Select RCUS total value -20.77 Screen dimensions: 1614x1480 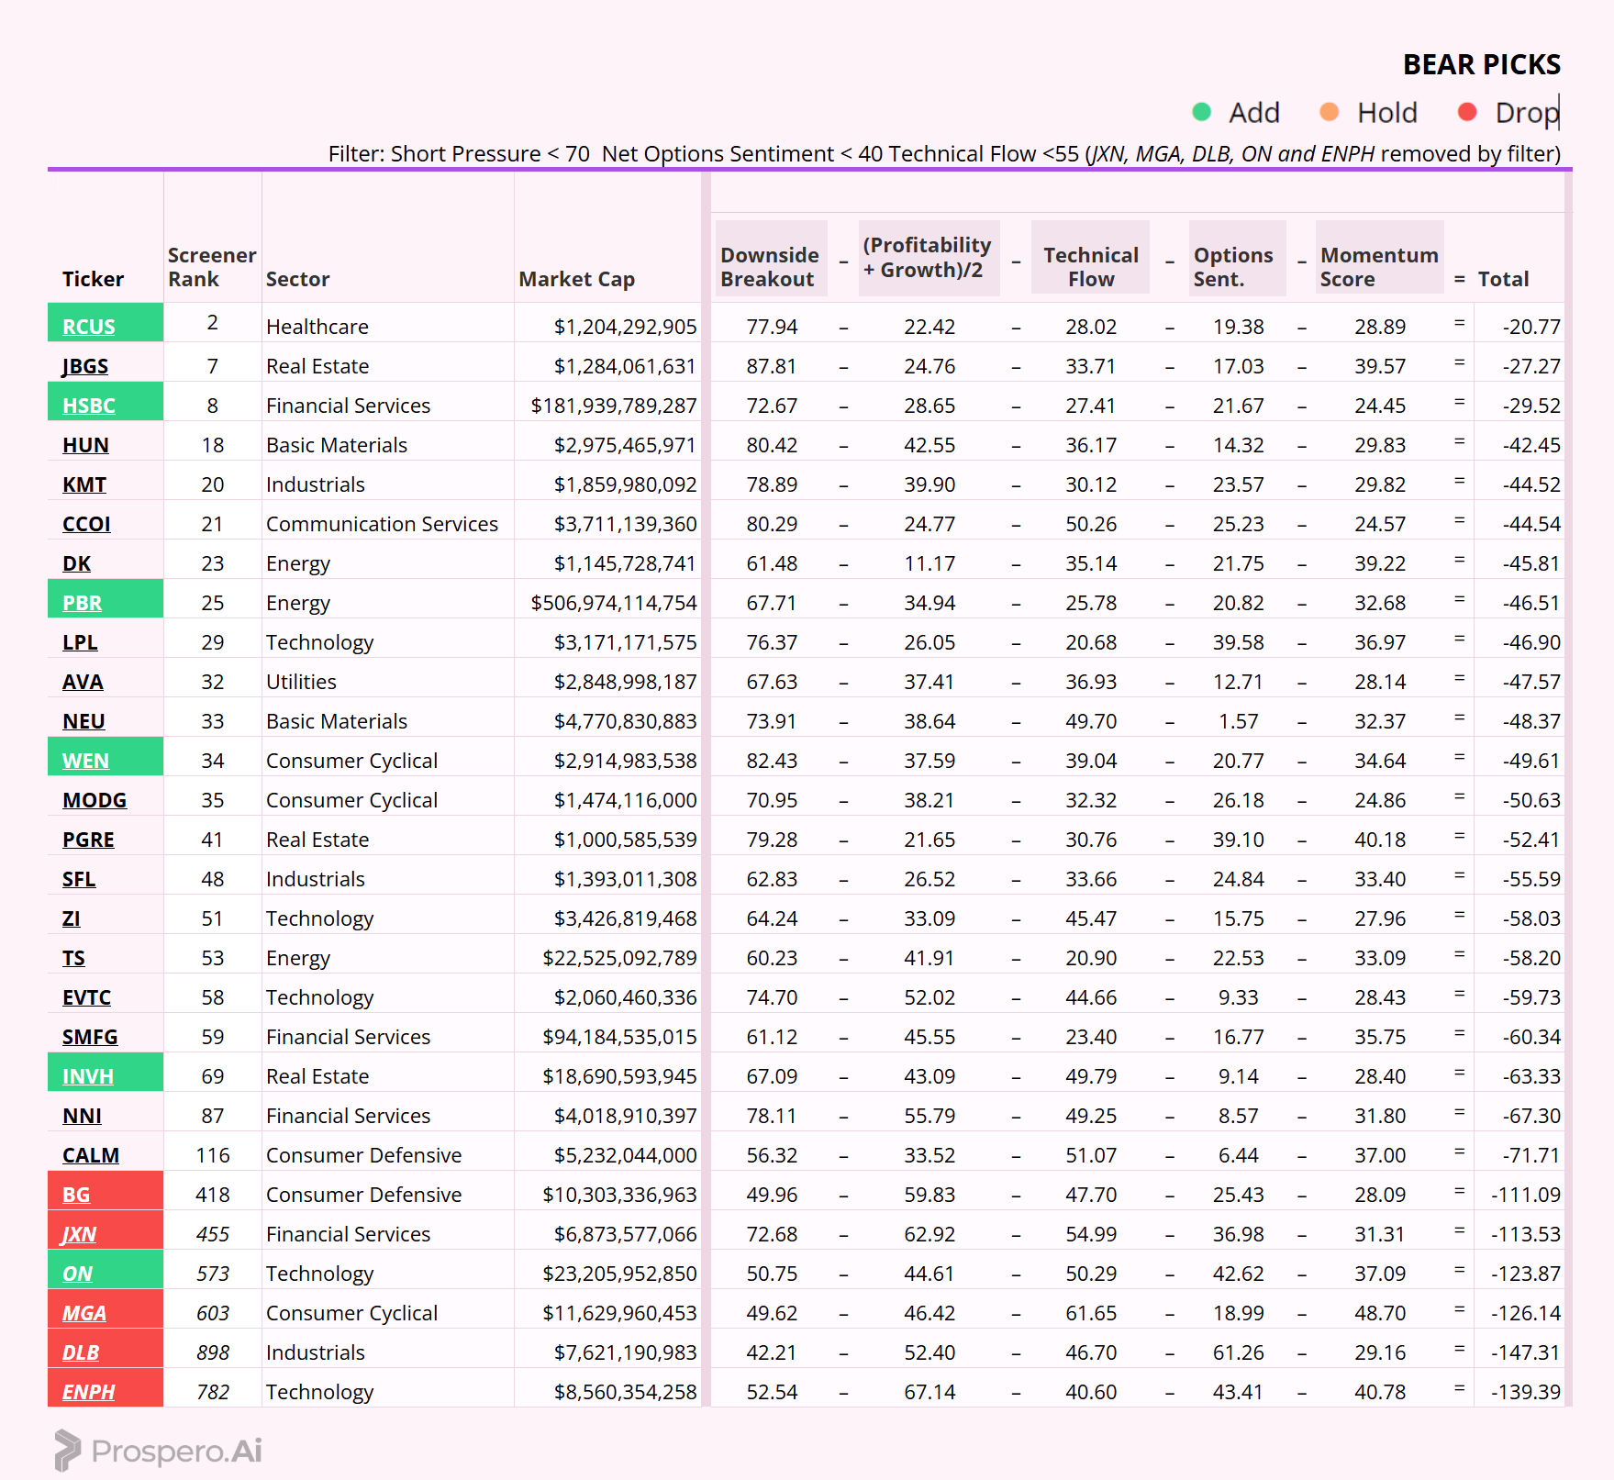point(1531,327)
